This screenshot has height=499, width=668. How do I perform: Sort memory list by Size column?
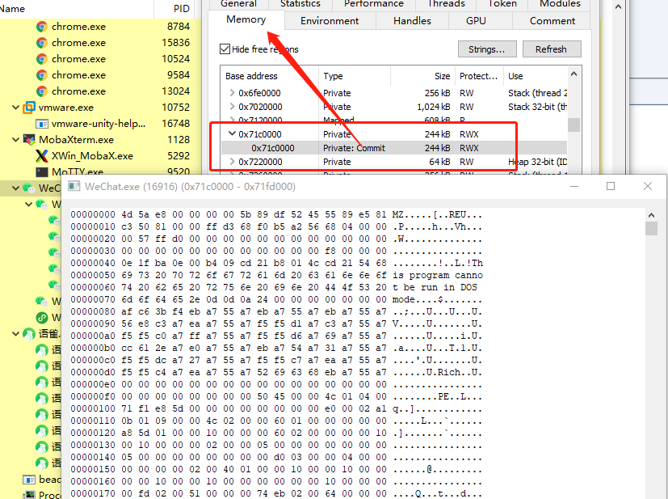422,76
